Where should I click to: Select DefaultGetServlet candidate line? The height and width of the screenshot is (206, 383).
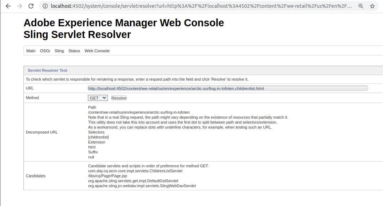[133, 181]
